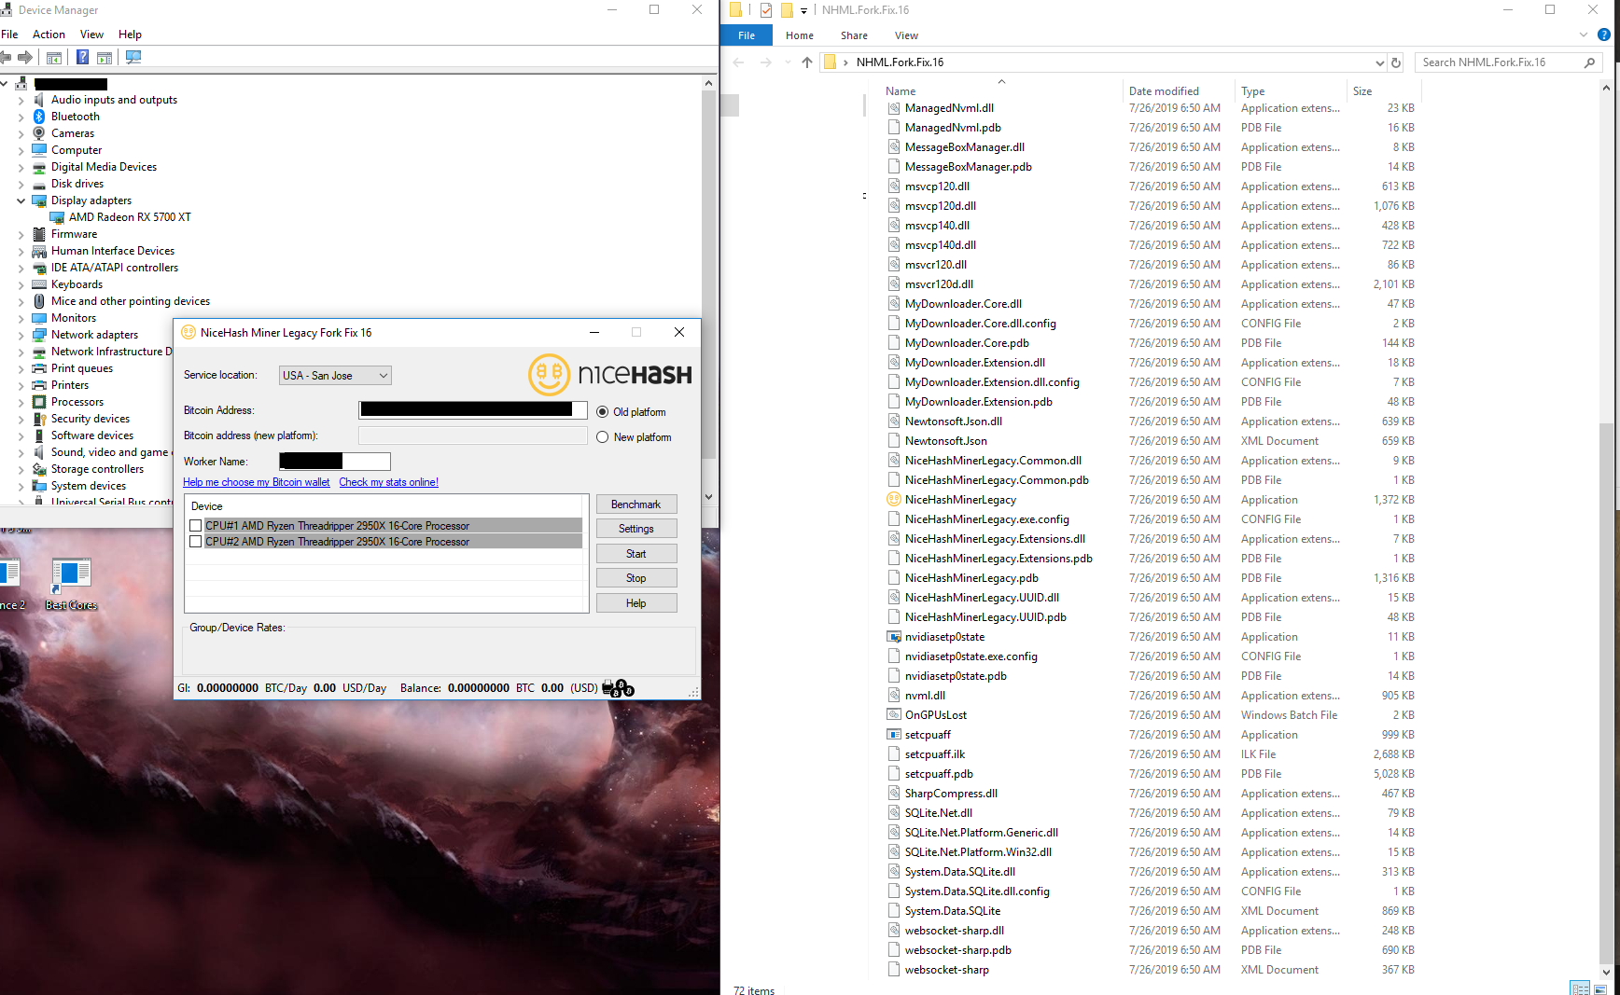Click search magnifier icon in Explorer search box
This screenshot has width=1620, height=995.
(1590, 62)
